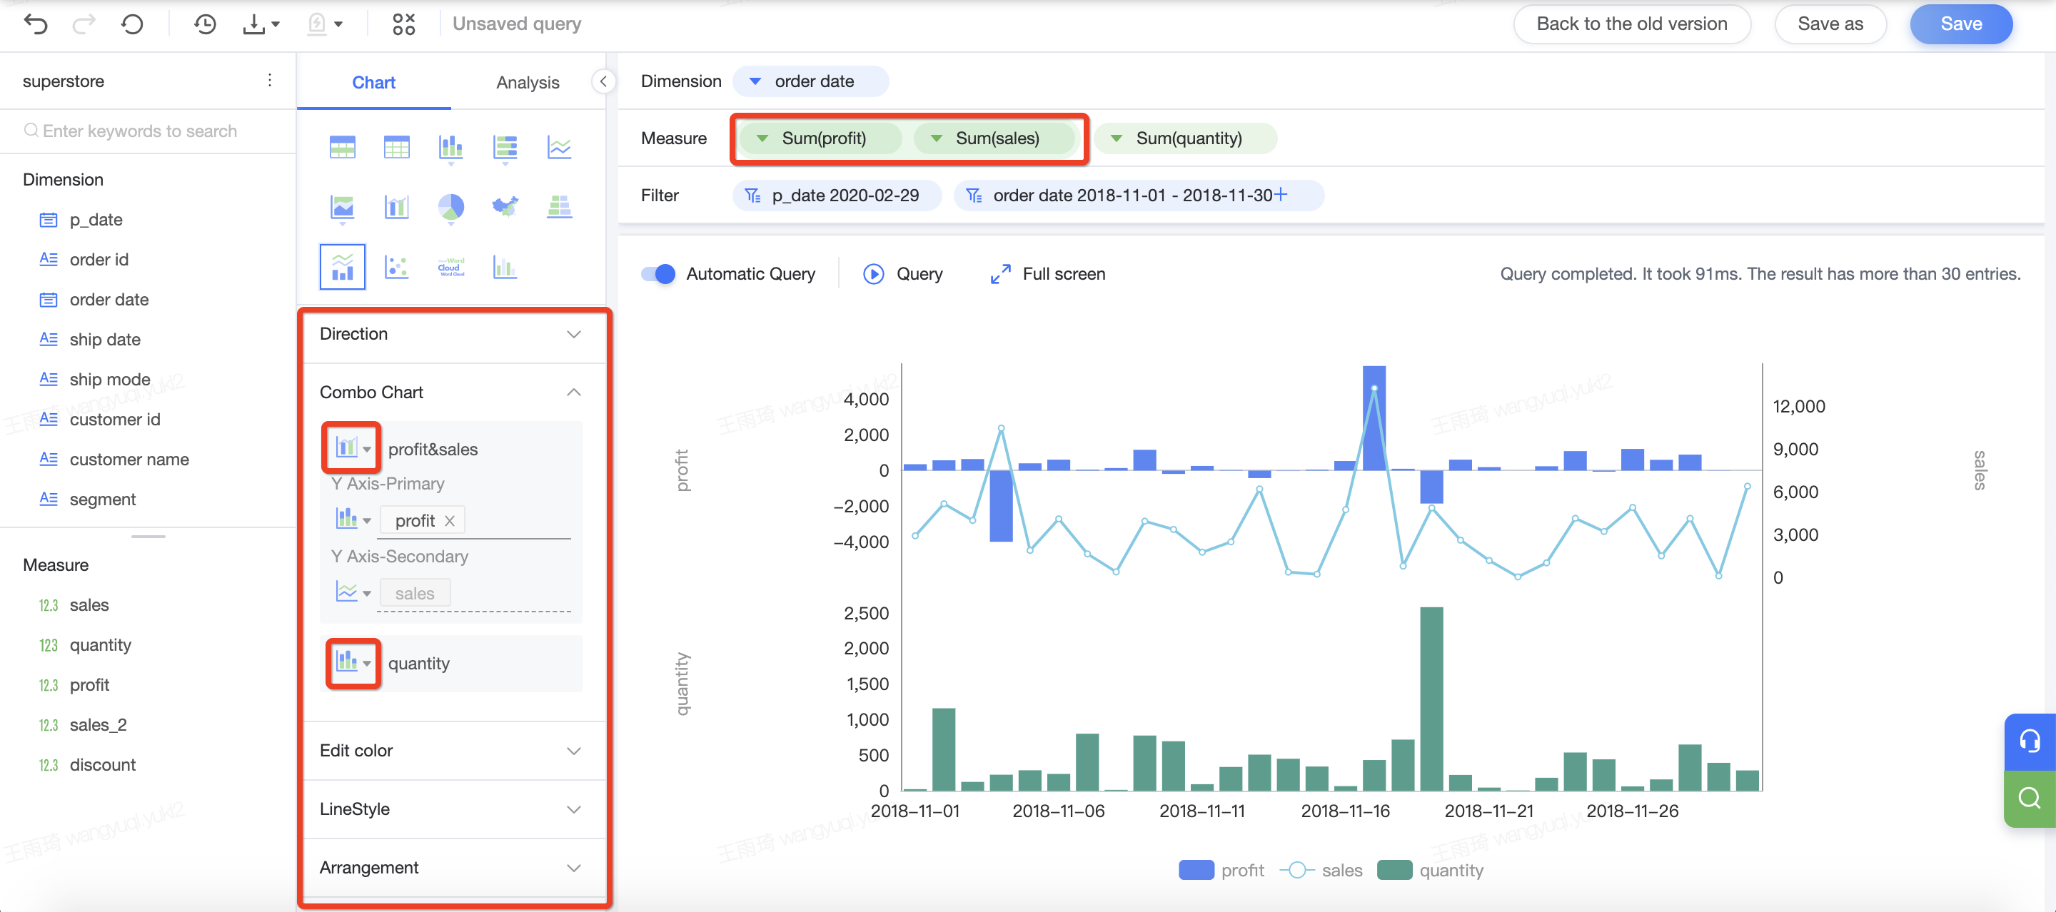Screen dimensions: 2056x912
Task: Refresh the query with circular arrow
Action: point(133,24)
